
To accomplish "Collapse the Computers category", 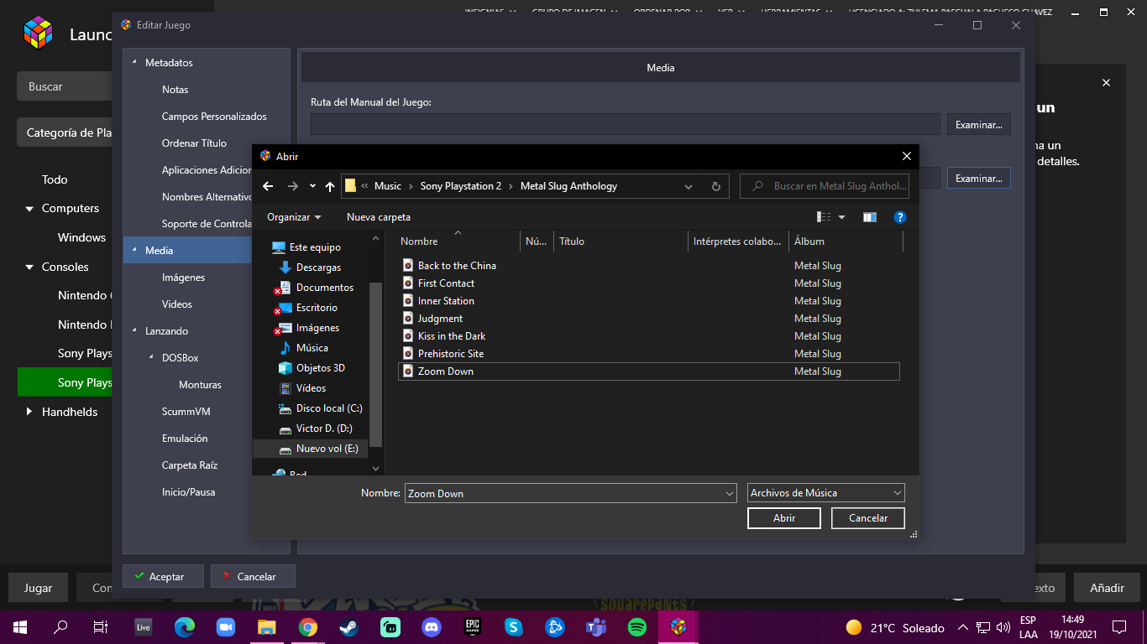I will pyautogui.click(x=29, y=208).
